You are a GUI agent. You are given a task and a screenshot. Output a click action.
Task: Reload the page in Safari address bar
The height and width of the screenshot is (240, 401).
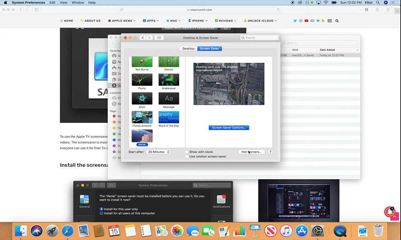point(278,10)
